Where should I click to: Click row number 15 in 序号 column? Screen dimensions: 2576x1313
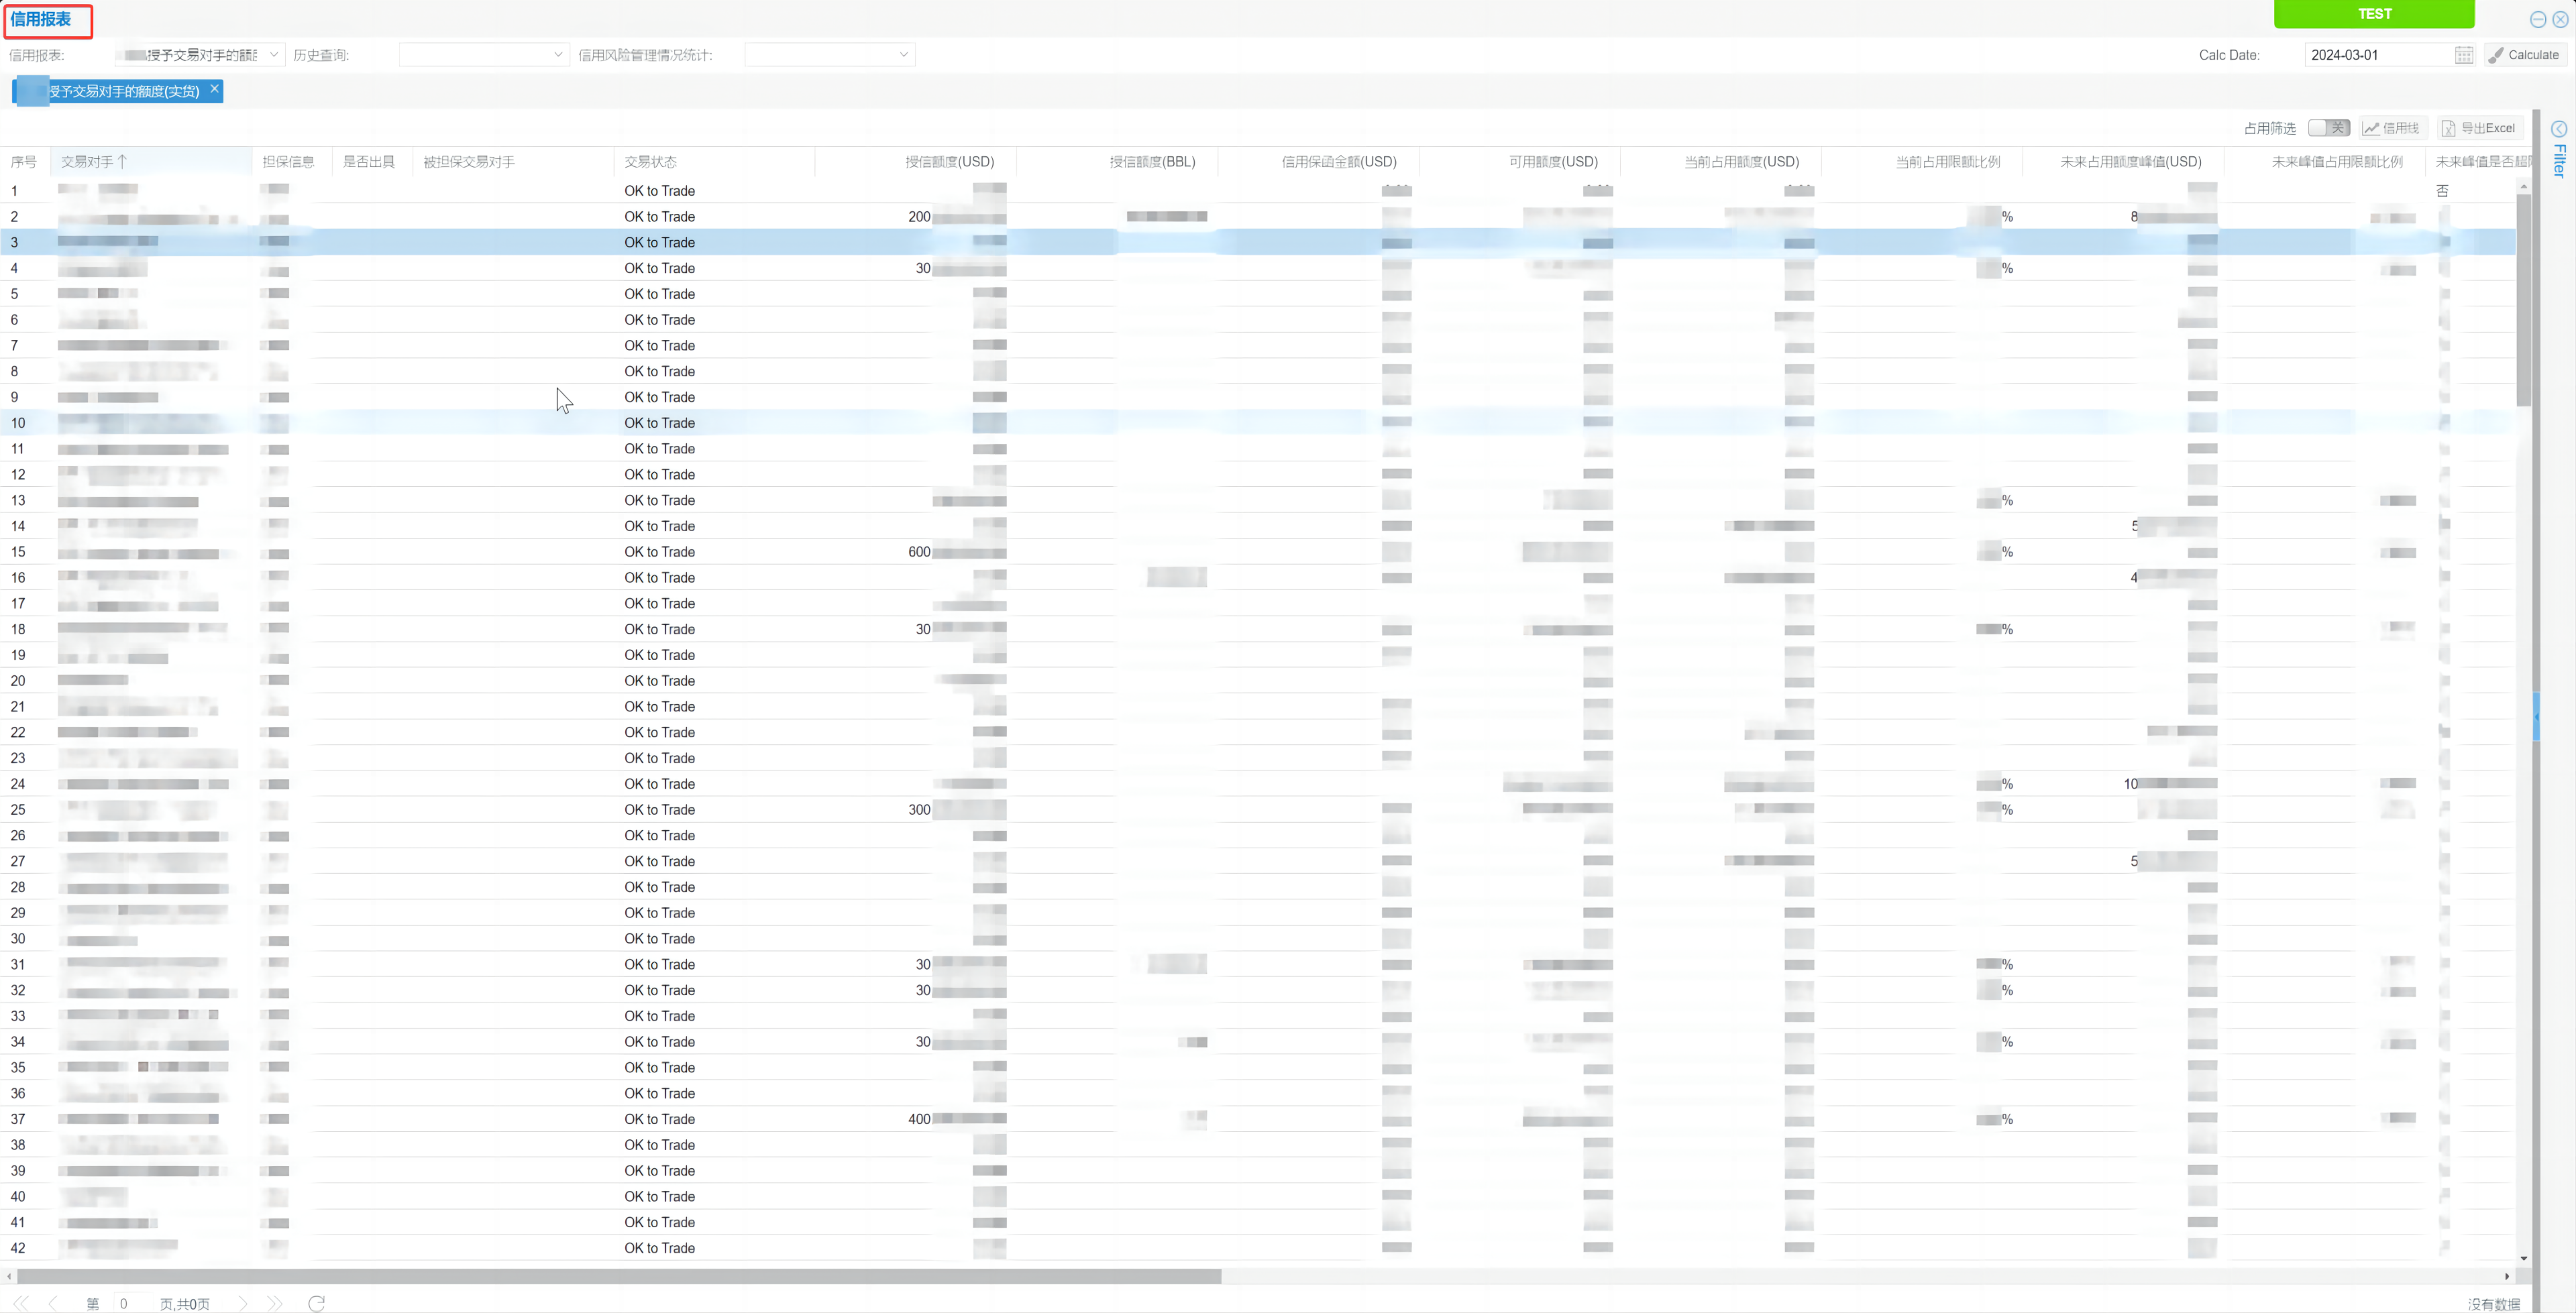[18, 551]
